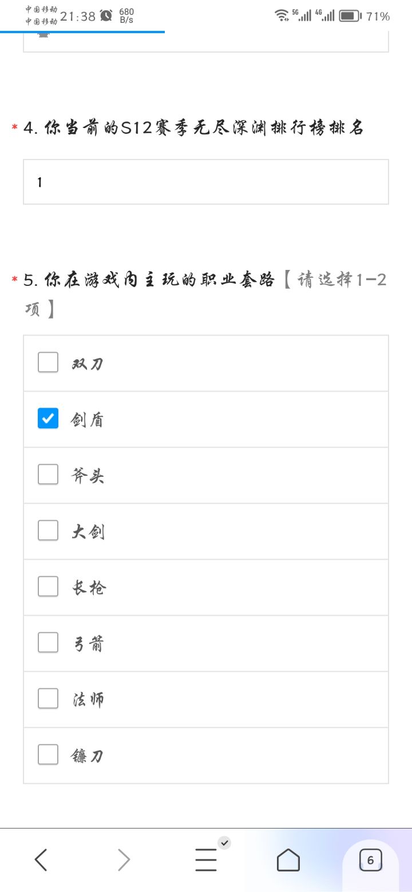The width and height of the screenshot is (412, 892).
Task: Tap the browser back arrow
Action: tap(41, 859)
